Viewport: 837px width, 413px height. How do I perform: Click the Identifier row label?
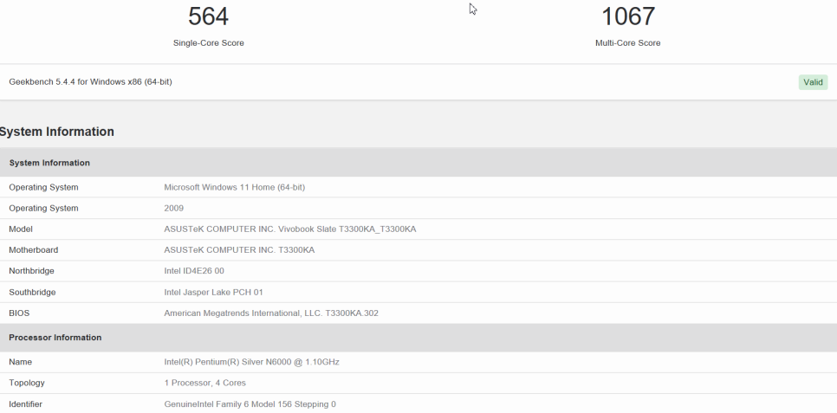click(26, 404)
